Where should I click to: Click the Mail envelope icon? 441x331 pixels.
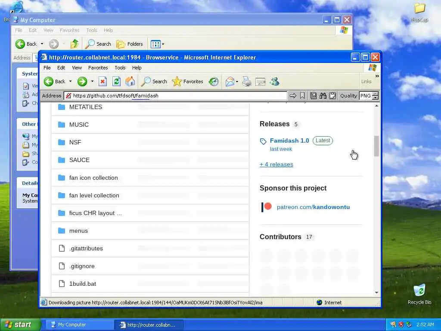point(230,81)
